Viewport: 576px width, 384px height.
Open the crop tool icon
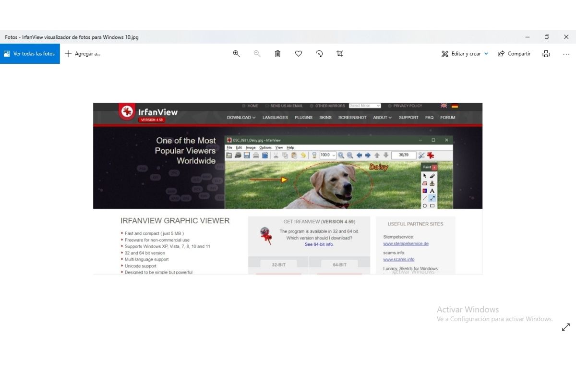click(340, 54)
